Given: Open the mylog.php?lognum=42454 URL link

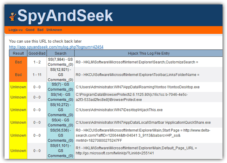Looking at the screenshot, I should point(56,47).
